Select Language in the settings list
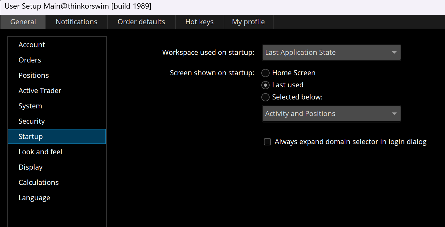The image size is (445, 227). (x=35, y=198)
